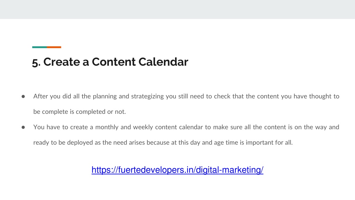The width and height of the screenshot is (355, 200).
Task: Select the second bullet point marker
Action: pos(23,127)
